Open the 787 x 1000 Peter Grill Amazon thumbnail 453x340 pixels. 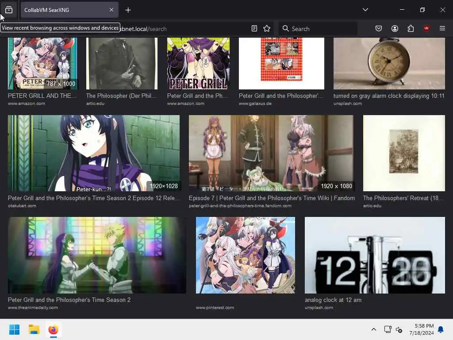pos(42,63)
